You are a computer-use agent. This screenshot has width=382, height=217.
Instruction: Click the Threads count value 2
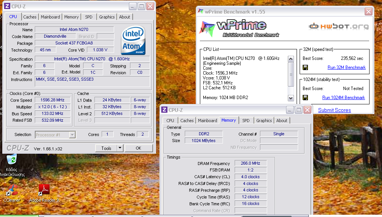(x=142, y=134)
